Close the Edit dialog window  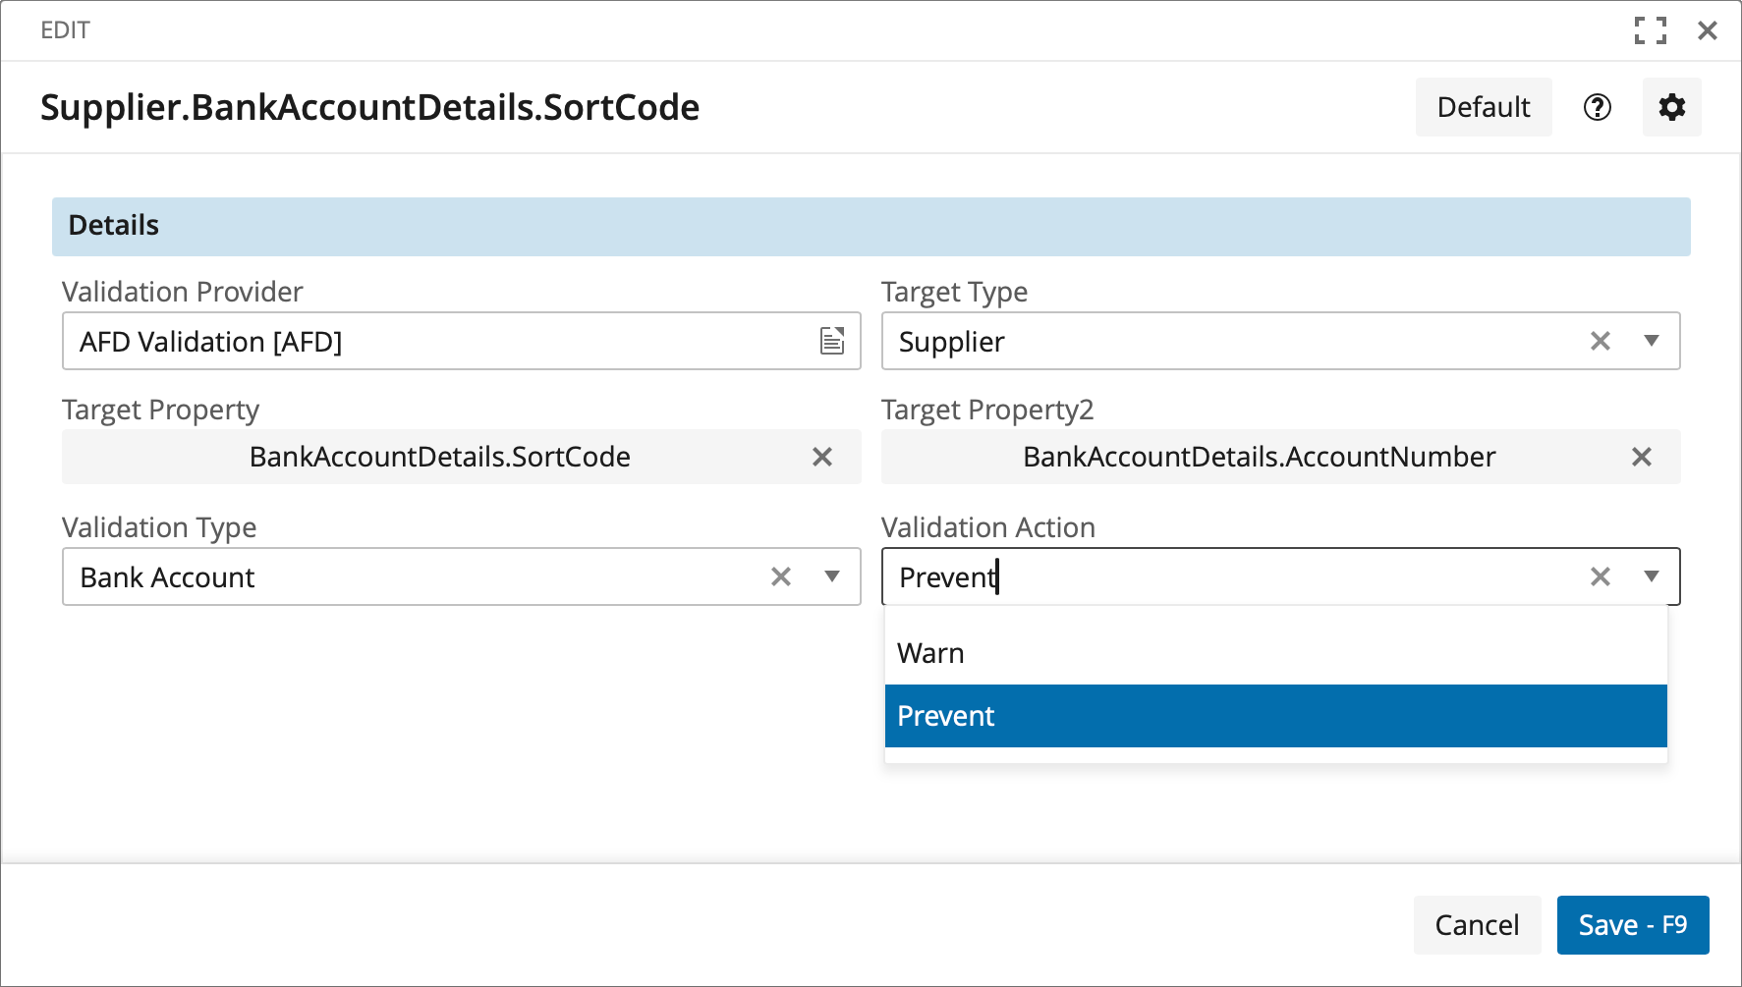(1707, 30)
